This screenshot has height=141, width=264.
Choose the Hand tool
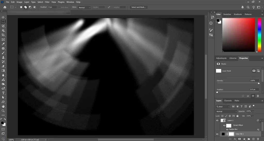click(3, 106)
